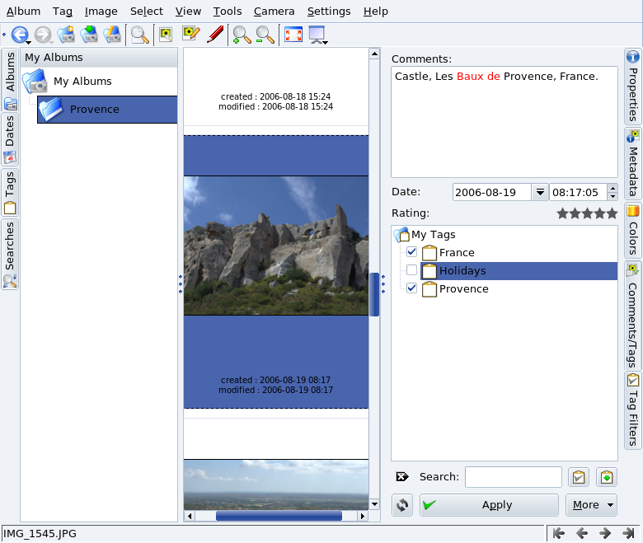The width and height of the screenshot is (643, 543).
Task: Click the Zoom Out magnifier icon
Action: [265, 35]
